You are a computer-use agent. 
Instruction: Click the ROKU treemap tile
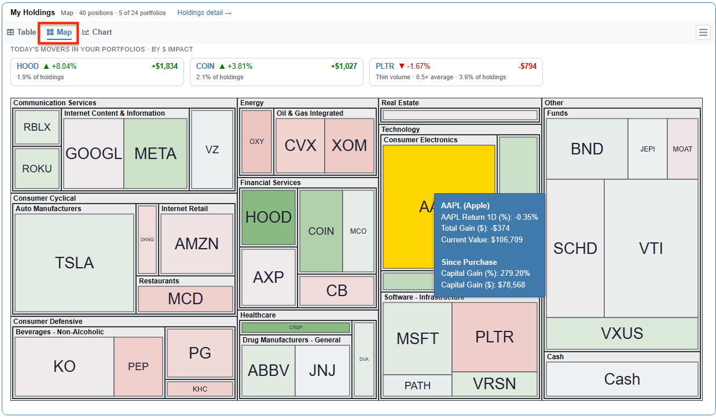37,169
